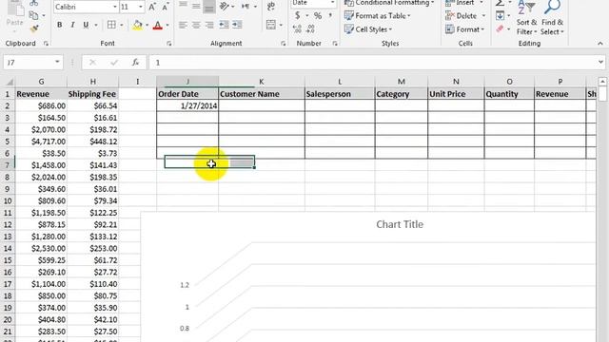Viewport: 609px width, 342px height.
Task: Click the Cut scissors icon
Action: coord(34,3)
